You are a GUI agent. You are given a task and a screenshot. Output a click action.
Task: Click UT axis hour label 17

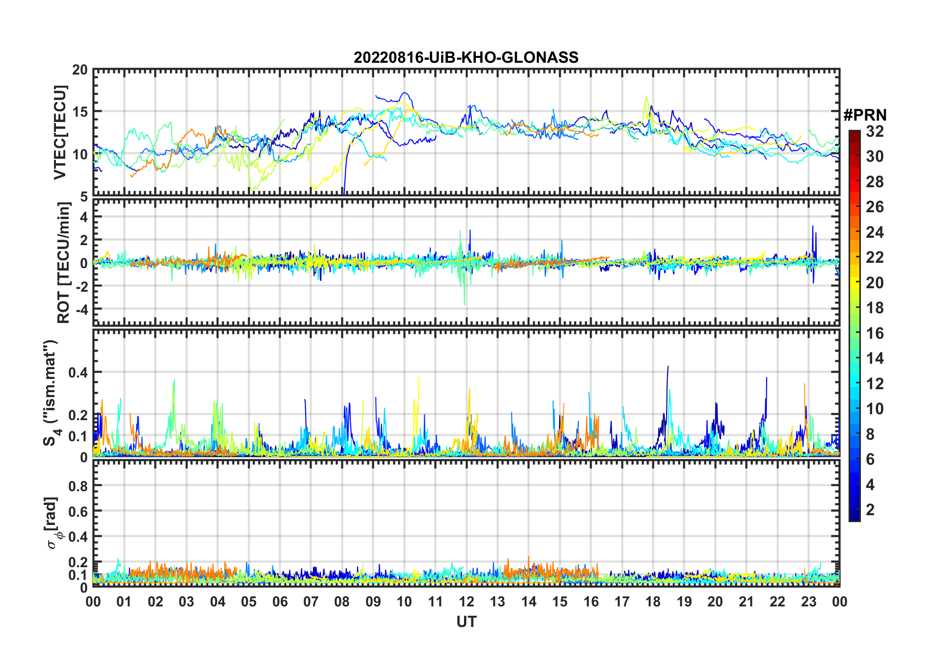coord(622,602)
